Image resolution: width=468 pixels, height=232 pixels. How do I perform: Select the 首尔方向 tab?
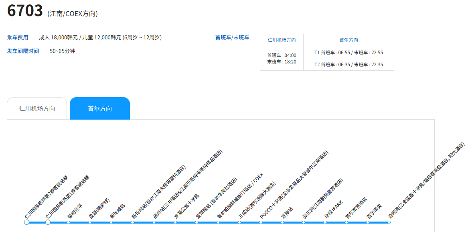(100, 108)
